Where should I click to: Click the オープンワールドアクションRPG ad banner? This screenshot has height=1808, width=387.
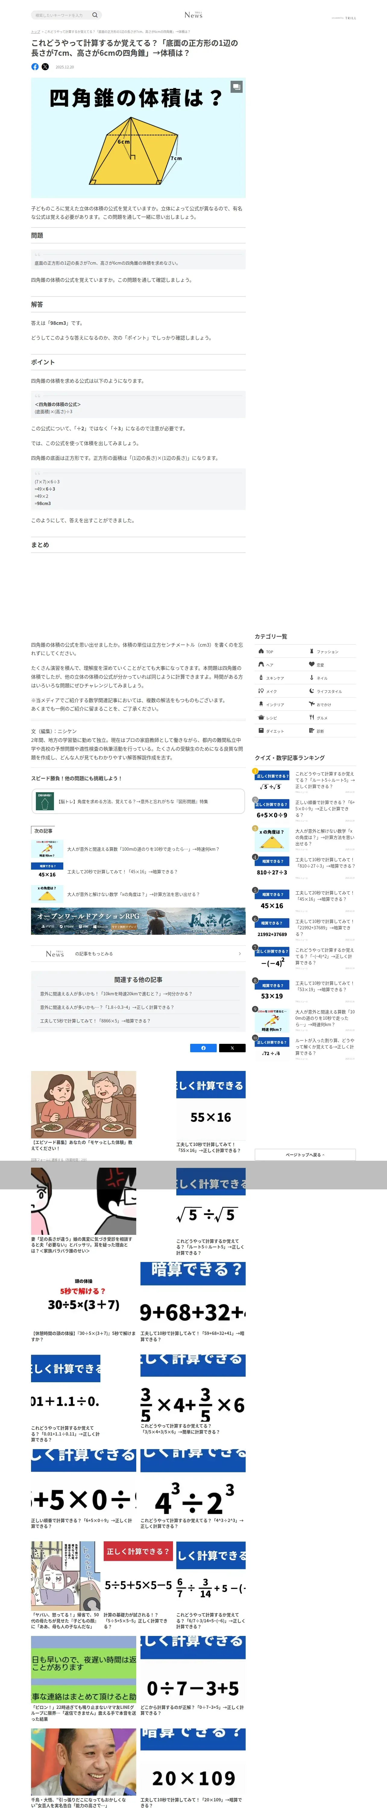pos(138,921)
